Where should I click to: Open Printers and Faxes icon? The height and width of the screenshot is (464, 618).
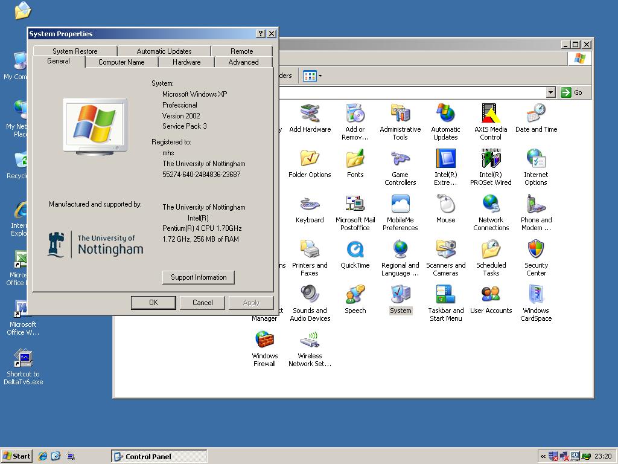310,259
